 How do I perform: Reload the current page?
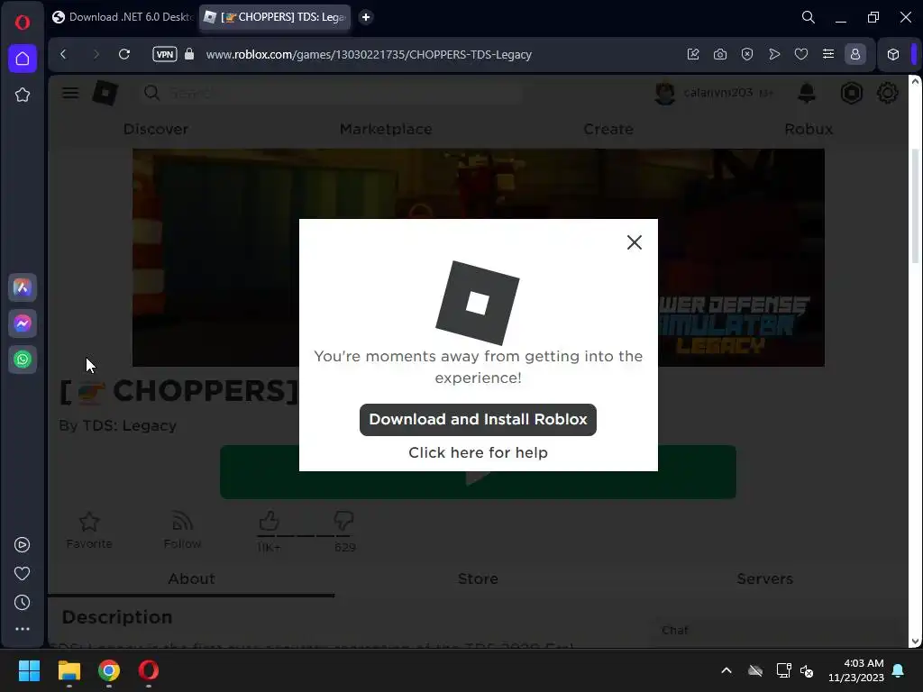pos(124,54)
